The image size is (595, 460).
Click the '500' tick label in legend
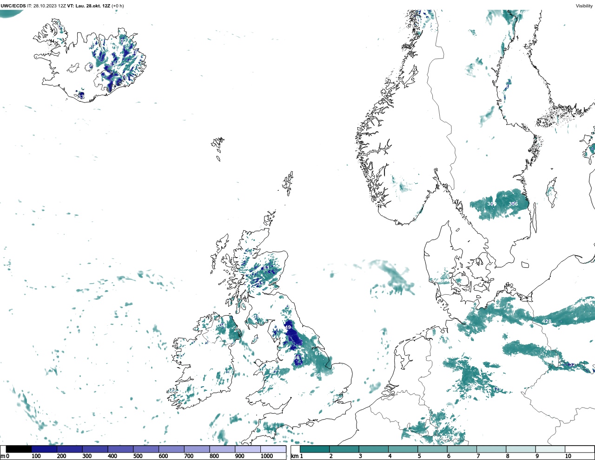pyautogui.click(x=138, y=456)
